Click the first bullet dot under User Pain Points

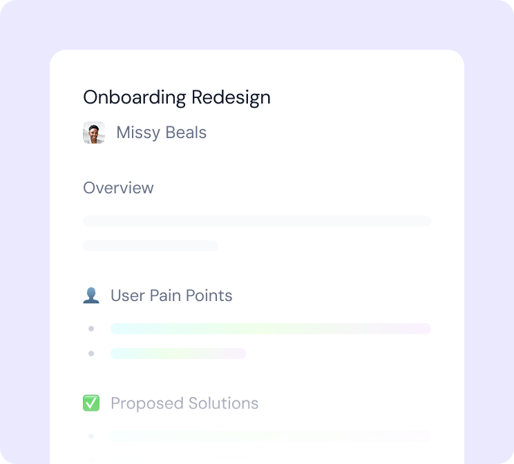(x=91, y=329)
